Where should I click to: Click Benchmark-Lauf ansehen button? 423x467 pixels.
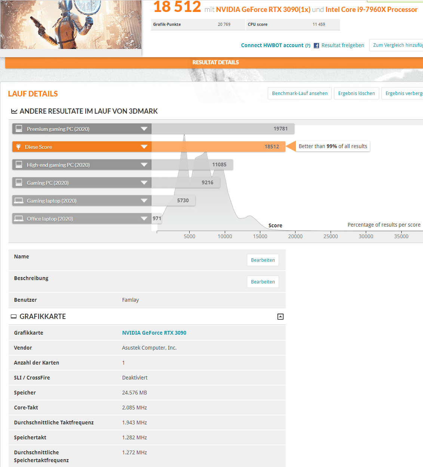click(300, 93)
